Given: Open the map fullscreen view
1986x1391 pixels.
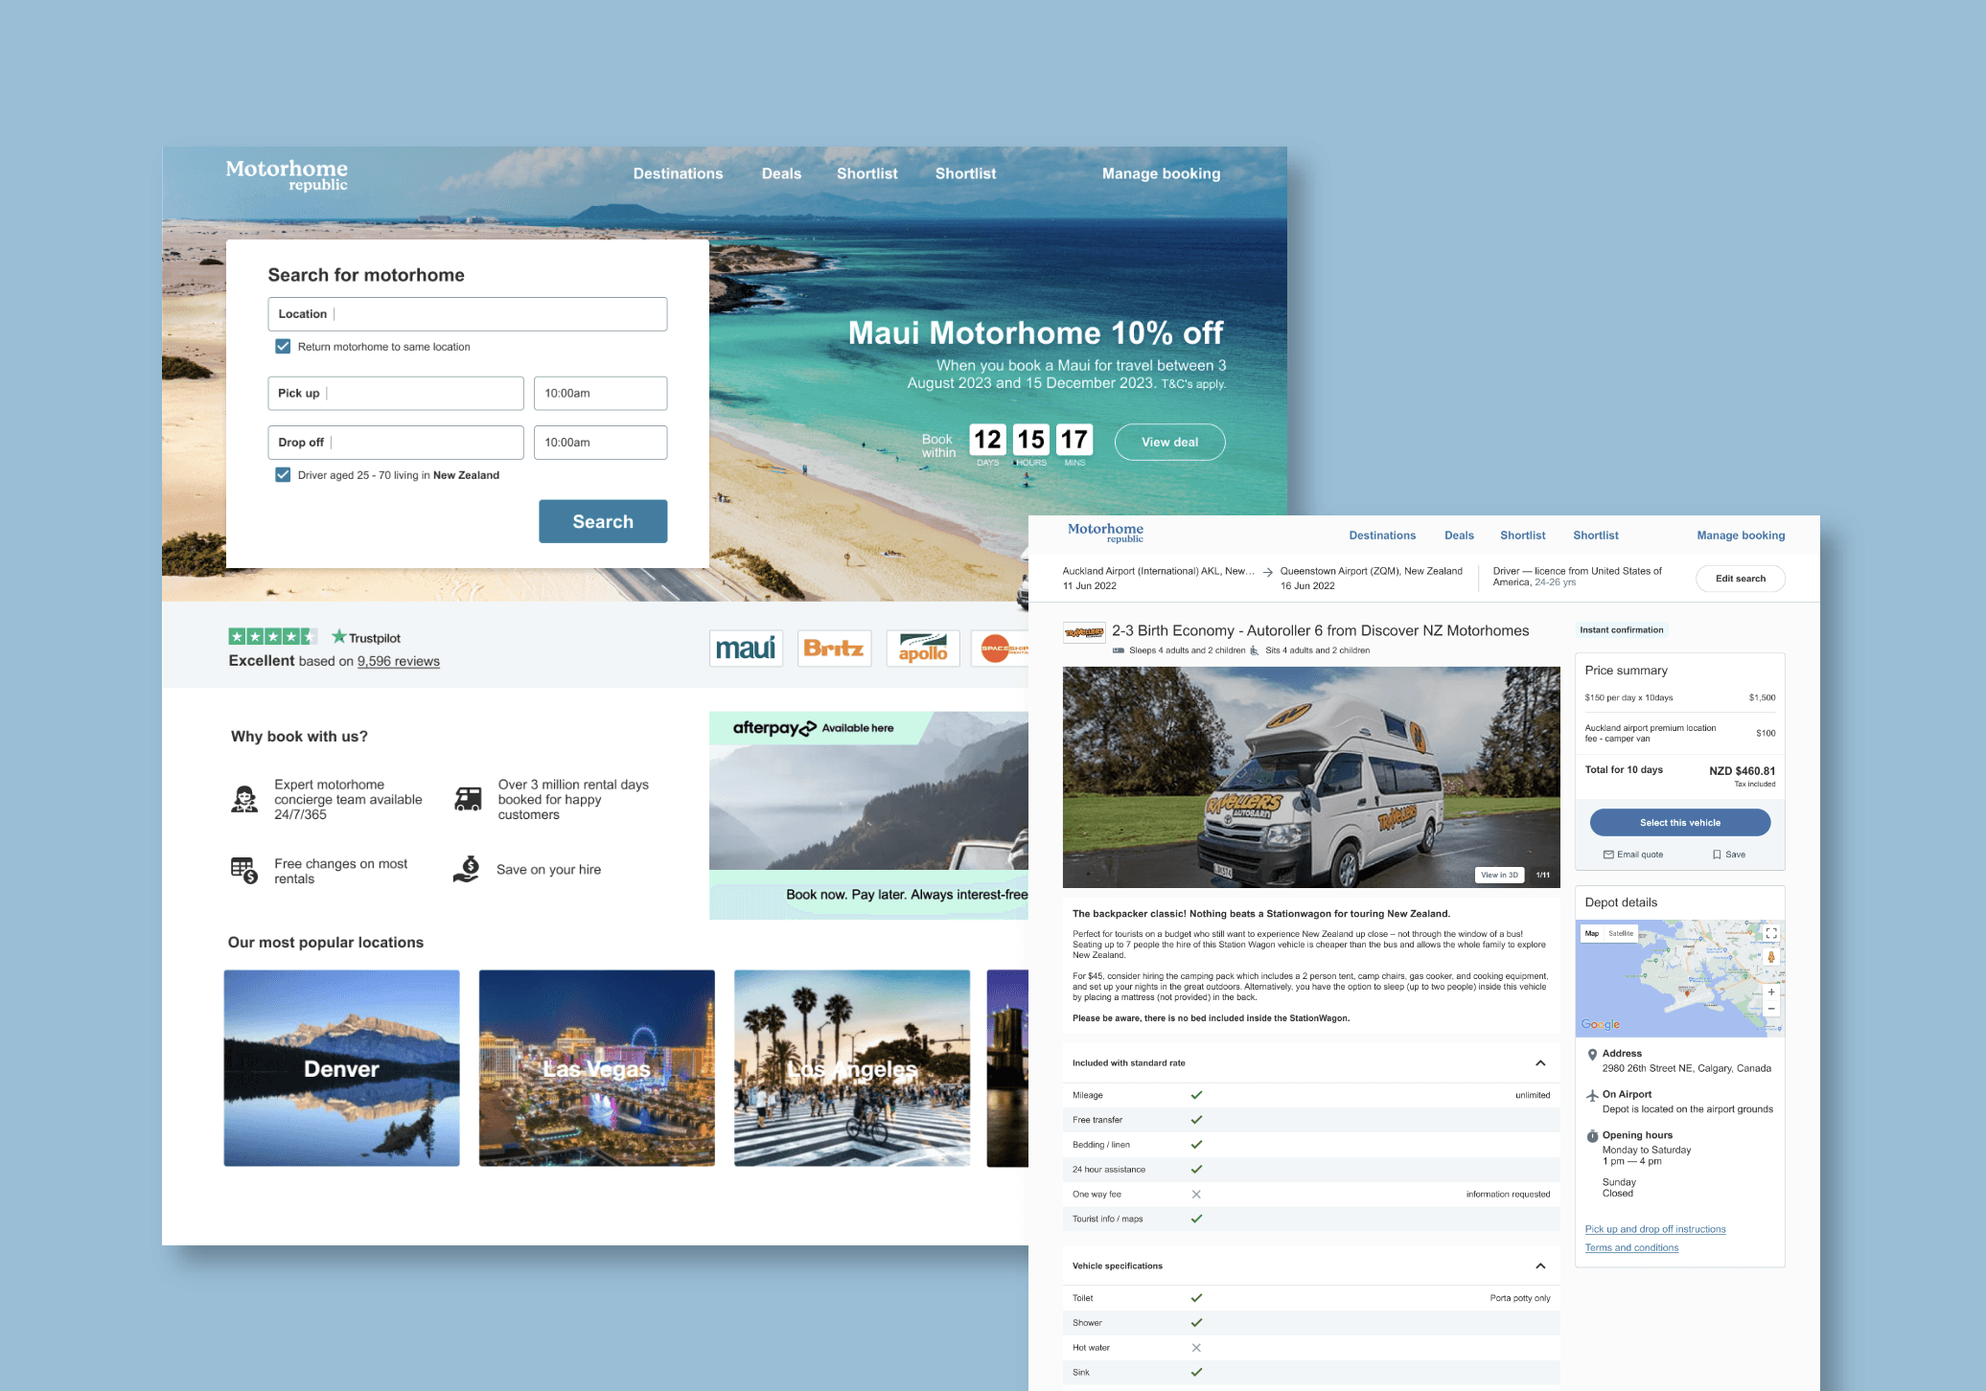Looking at the screenshot, I should tap(1770, 933).
